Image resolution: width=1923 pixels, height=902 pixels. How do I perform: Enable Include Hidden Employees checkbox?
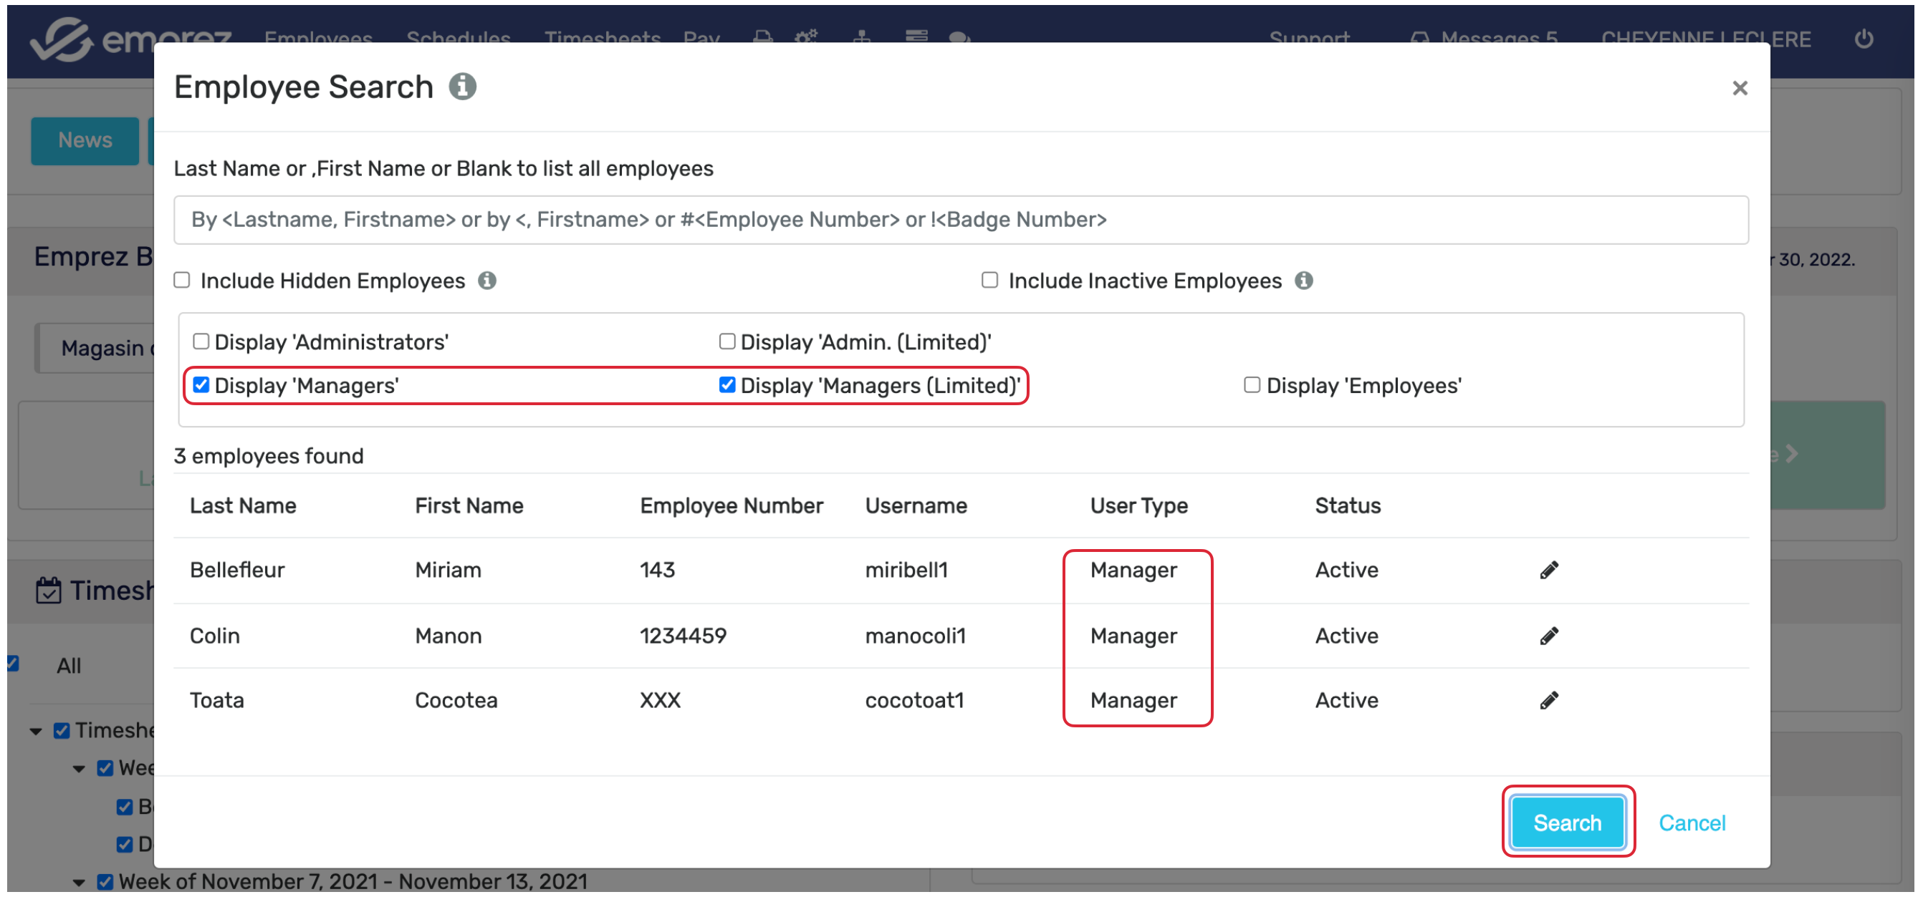182,281
